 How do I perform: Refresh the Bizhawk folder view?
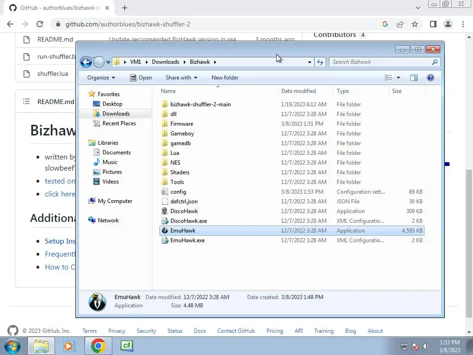(320, 62)
